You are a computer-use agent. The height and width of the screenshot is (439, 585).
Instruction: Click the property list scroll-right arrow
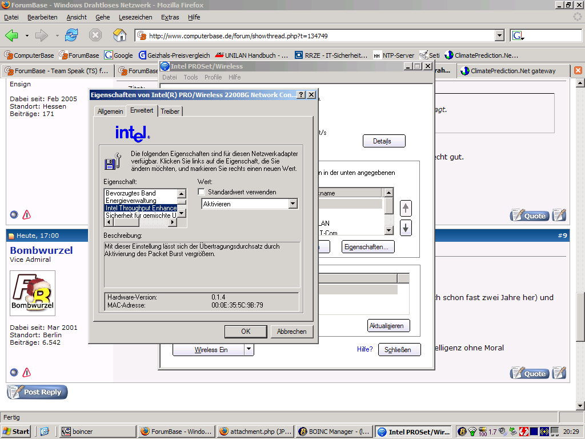click(x=173, y=222)
